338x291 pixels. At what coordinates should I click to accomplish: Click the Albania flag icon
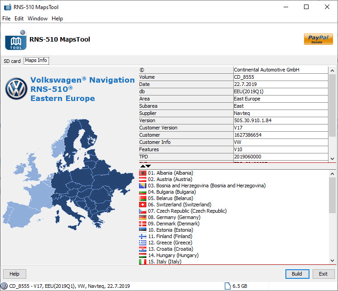pyautogui.click(x=142, y=173)
